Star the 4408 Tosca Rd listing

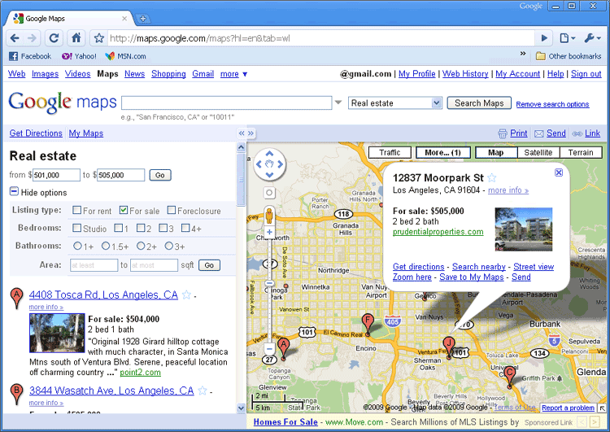click(187, 295)
